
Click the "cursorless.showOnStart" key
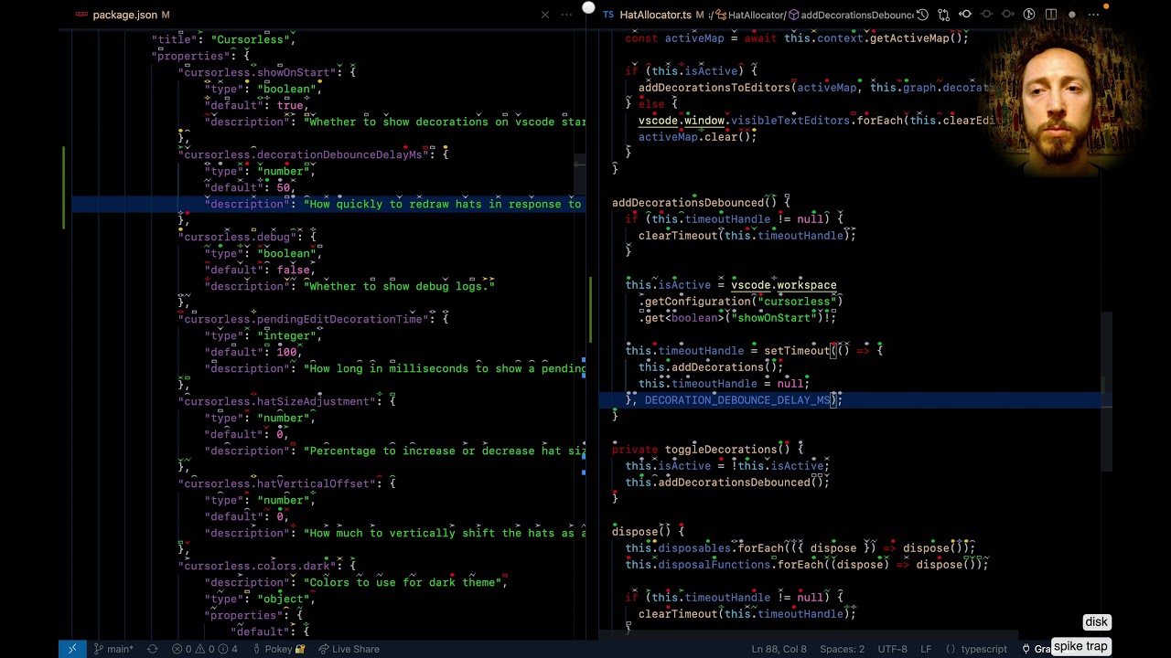(x=257, y=72)
